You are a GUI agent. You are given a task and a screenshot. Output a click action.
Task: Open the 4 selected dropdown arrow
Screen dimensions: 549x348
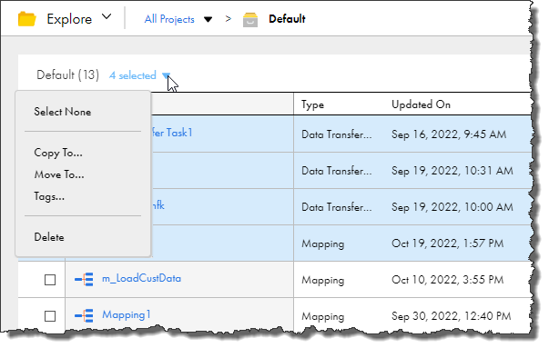pyautogui.click(x=166, y=75)
